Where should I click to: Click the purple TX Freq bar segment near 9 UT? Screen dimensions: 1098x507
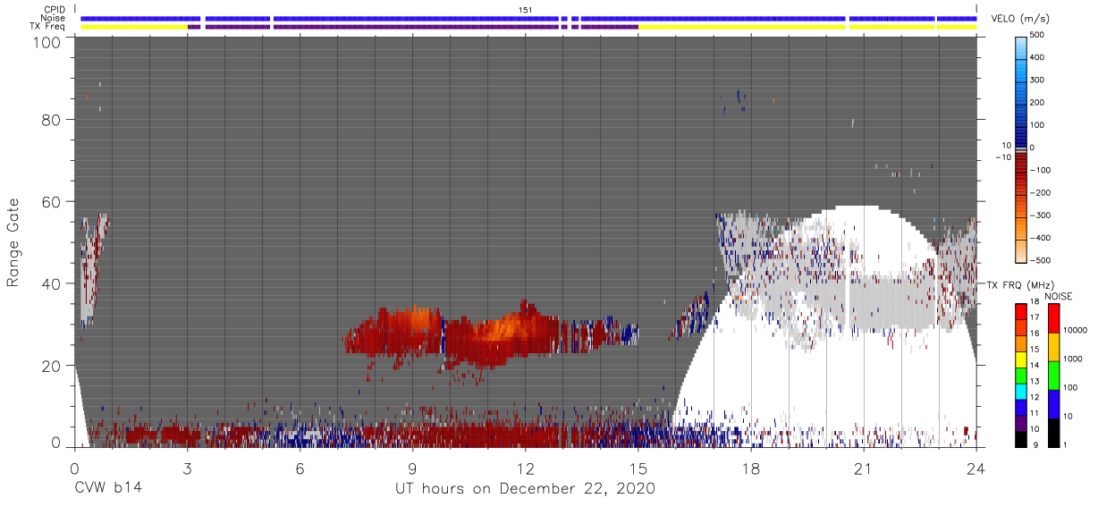418,27
